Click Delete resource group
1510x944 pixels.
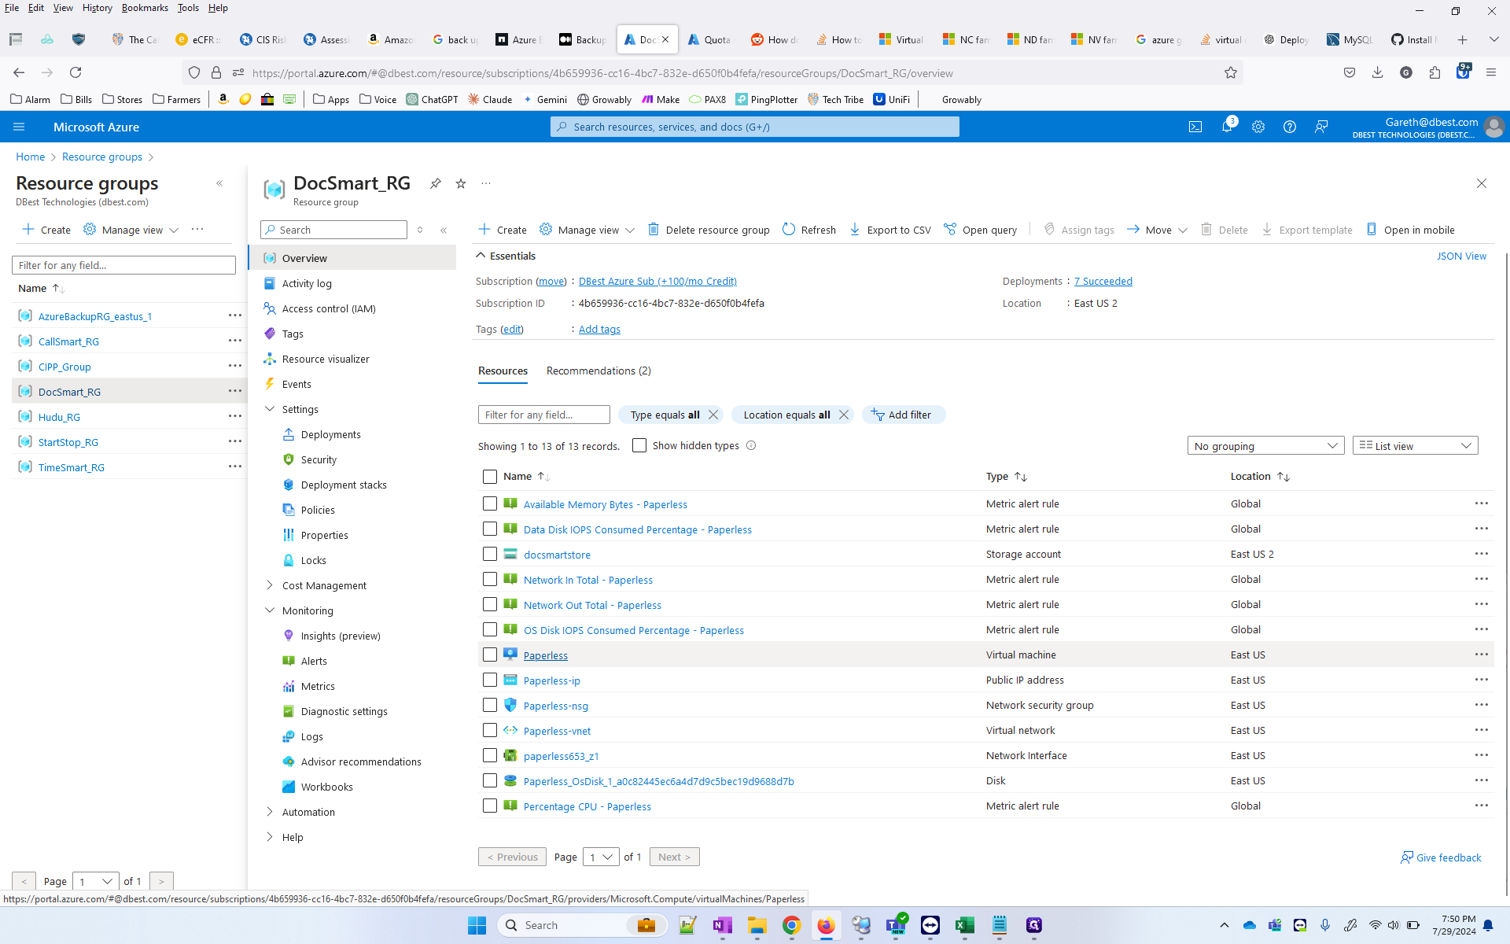[x=709, y=230]
